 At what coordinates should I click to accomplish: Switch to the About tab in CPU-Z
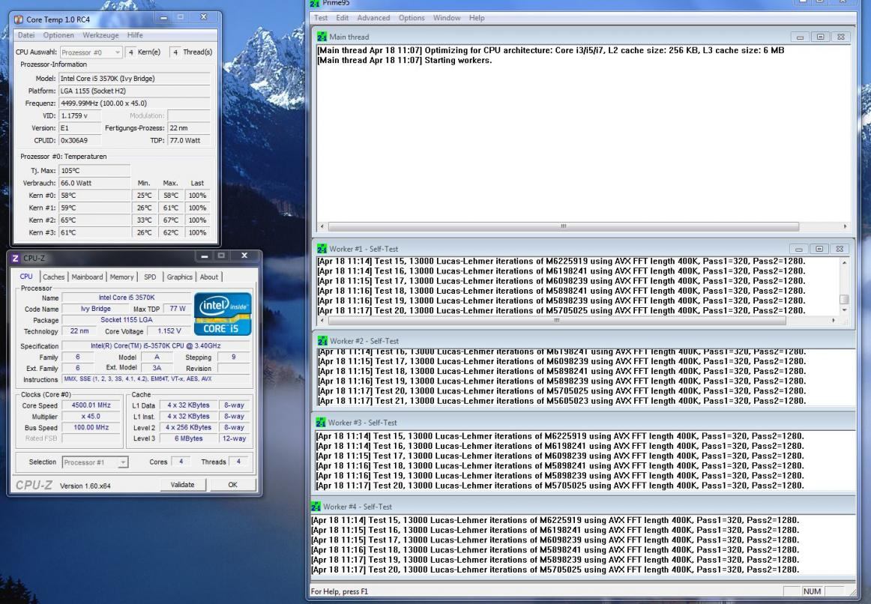pyautogui.click(x=209, y=277)
